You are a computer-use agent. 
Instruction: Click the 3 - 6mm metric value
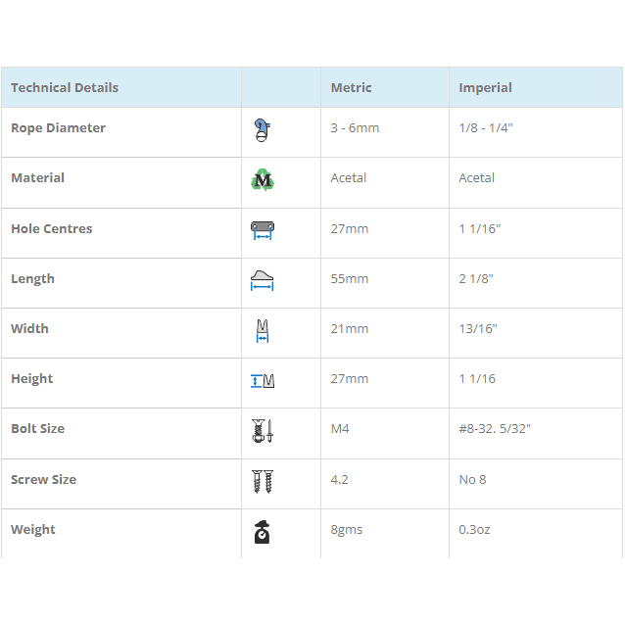[x=355, y=128]
